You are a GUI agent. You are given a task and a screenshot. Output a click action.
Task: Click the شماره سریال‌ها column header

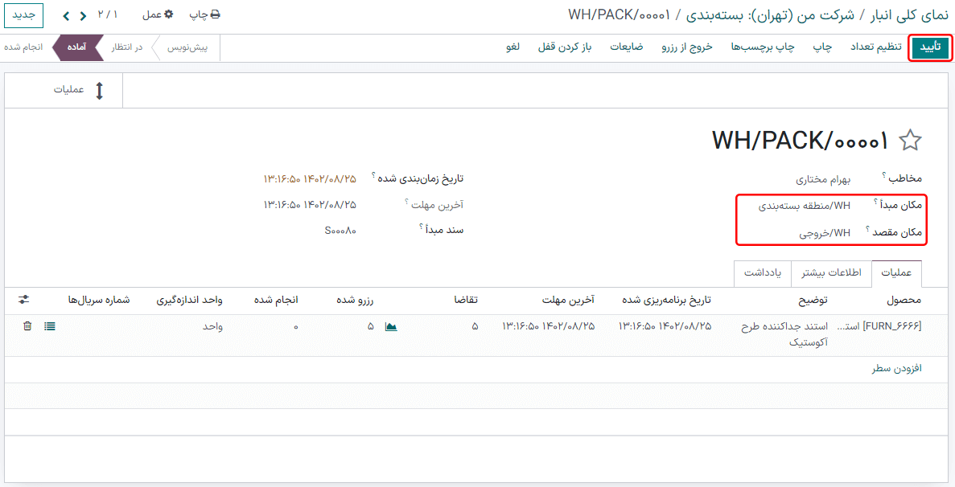point(99,300)
